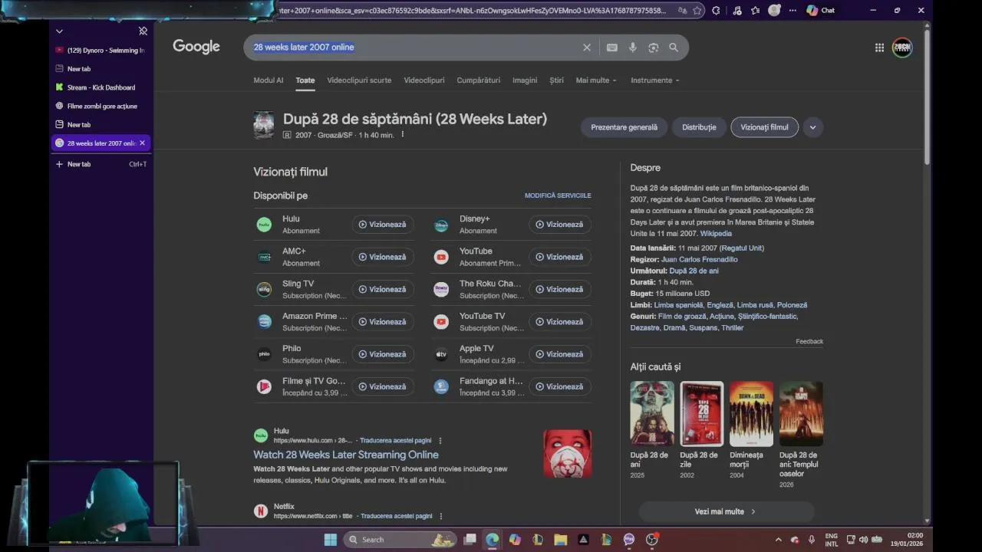Open Windows Start menu
Screen dimensions: 982x552
click(x=330, y=540)
